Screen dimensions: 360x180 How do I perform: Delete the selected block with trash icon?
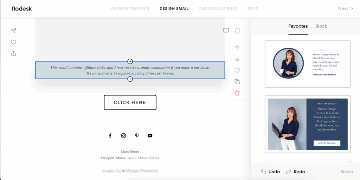tap(237, 93)
